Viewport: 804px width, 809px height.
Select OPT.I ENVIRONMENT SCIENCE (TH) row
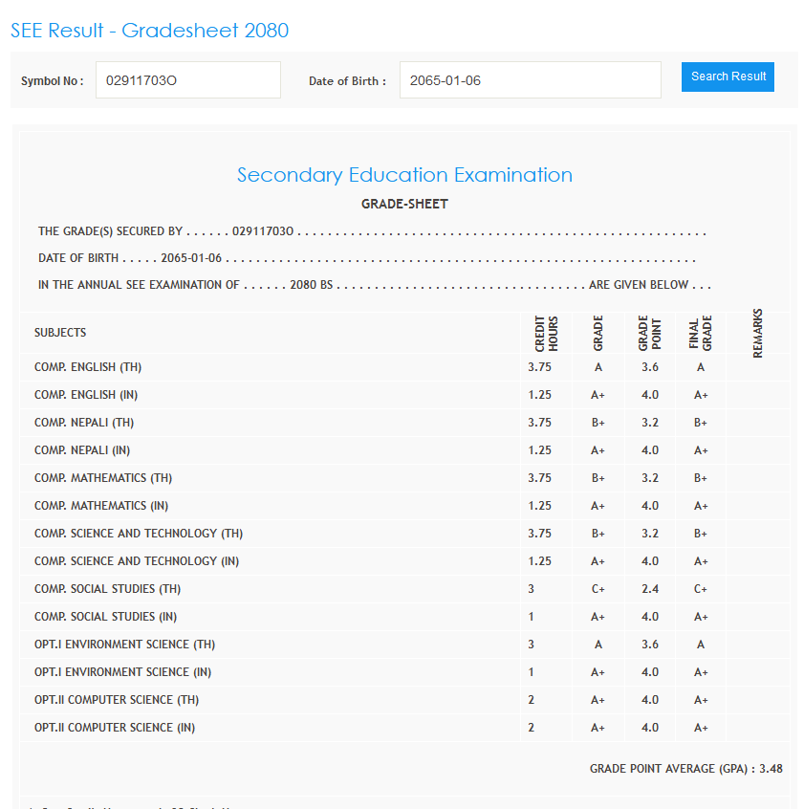click(x=124, y=645)
